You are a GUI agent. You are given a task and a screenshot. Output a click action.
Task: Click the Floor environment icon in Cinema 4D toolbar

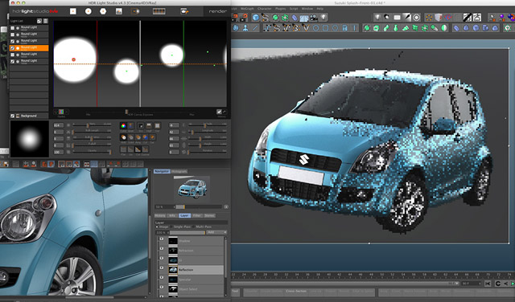pos(304,18)
